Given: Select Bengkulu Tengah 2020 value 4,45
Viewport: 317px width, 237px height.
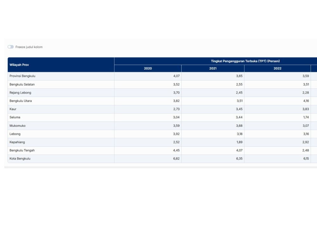Looking at the screenshot, I should pyautogui.click(x=176, y=150).
